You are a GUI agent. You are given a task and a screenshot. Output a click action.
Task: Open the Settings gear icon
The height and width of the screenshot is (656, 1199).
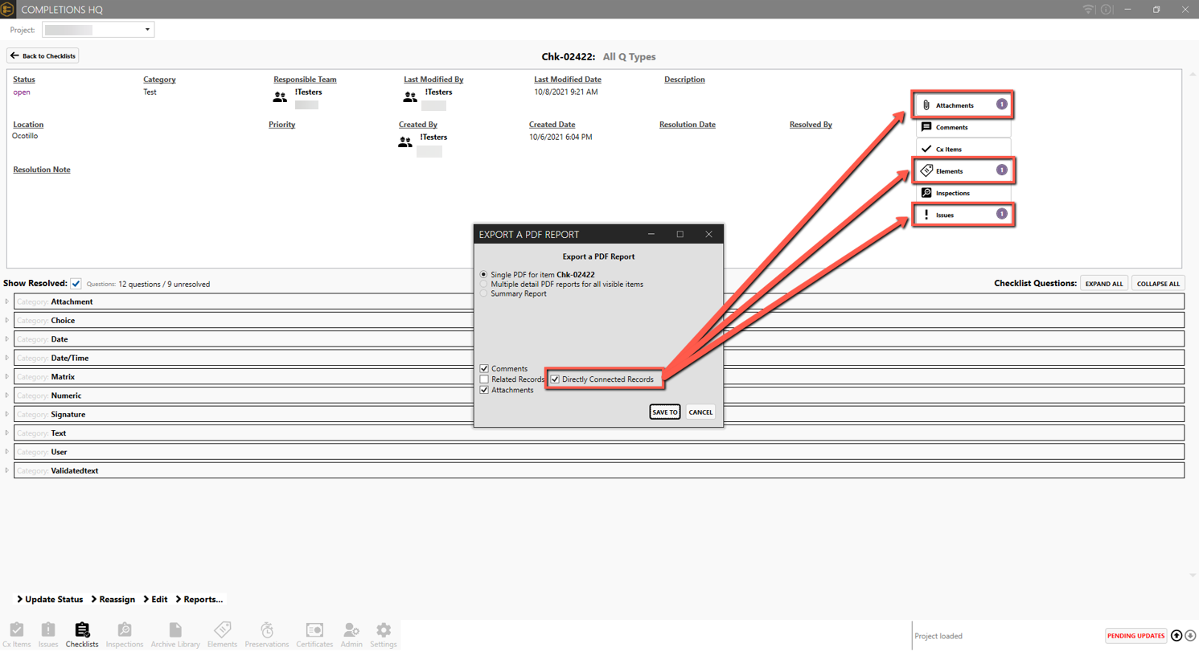[384, 633]
